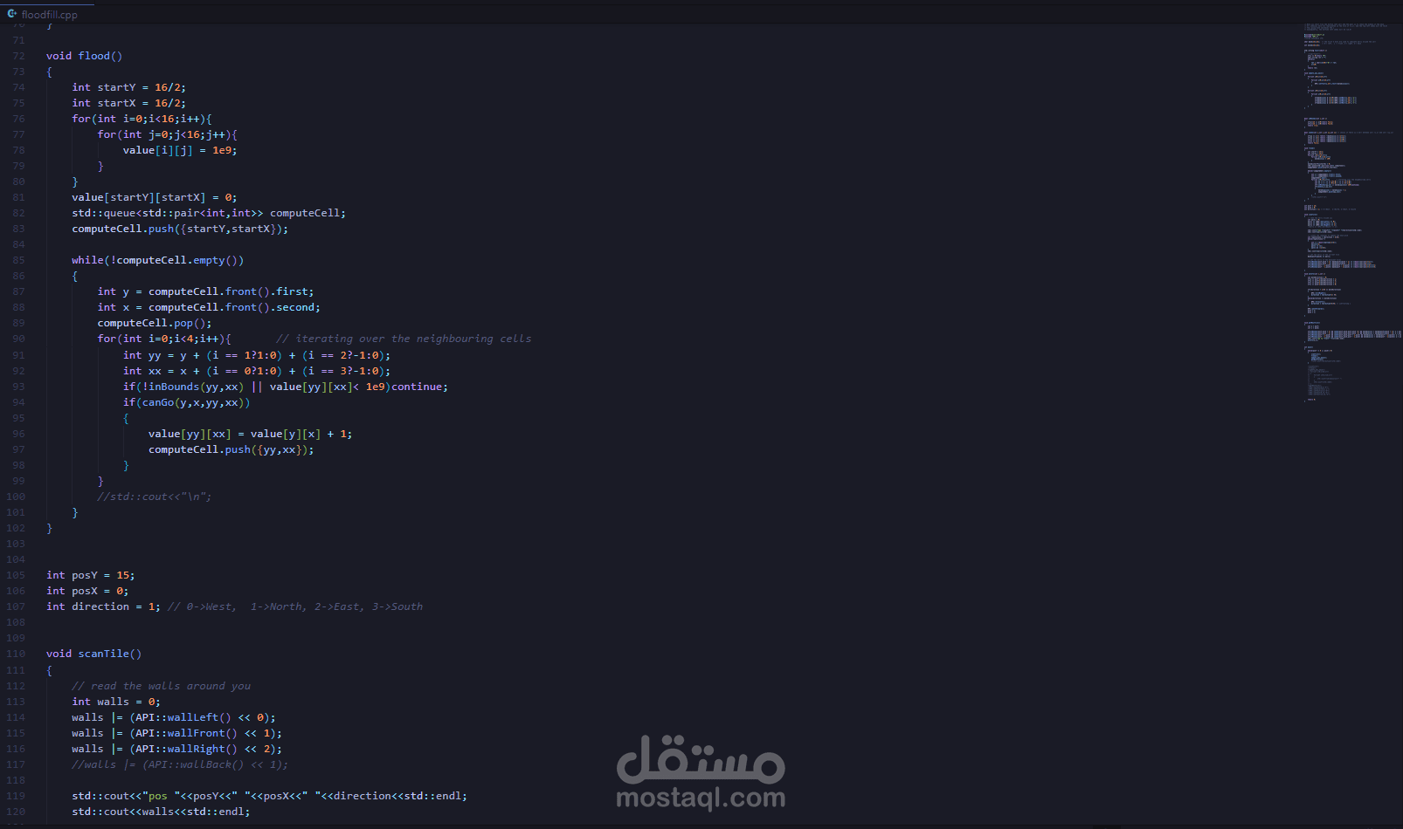This screenshot has width=1403, height=829.
Task: Click line number 72 in gutter
Action: [x=19, y=56]
